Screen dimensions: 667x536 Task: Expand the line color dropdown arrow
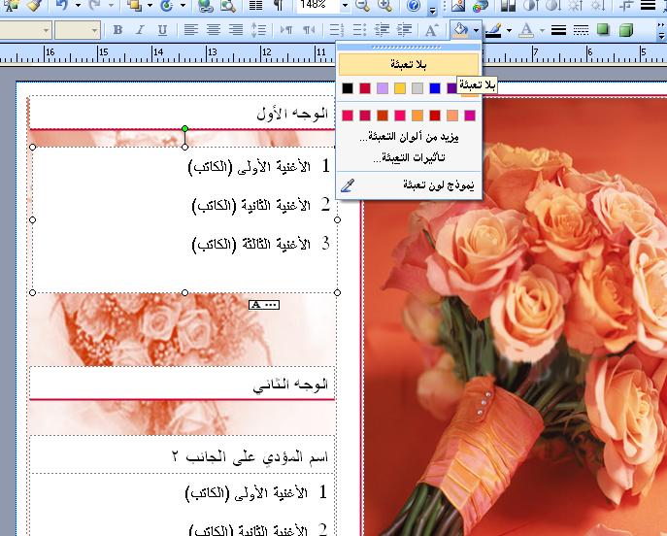pos(509,30)
